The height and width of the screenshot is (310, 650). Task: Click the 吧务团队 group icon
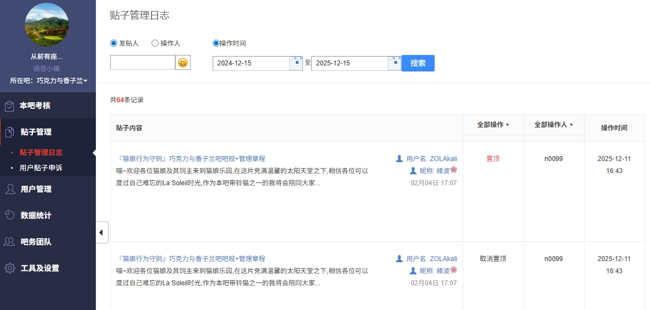point(9,242)
